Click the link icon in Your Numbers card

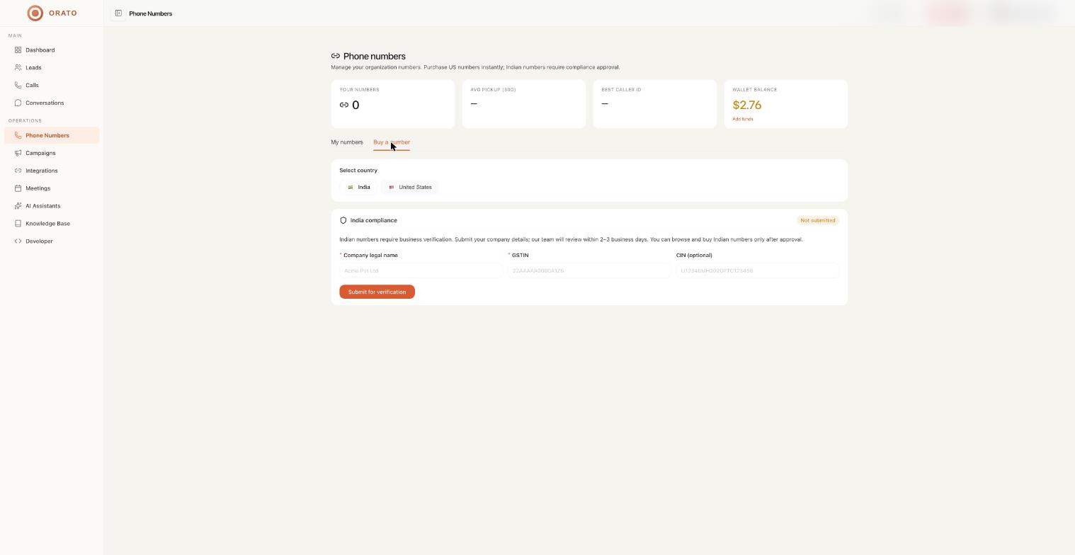click(x=344, y=105)
